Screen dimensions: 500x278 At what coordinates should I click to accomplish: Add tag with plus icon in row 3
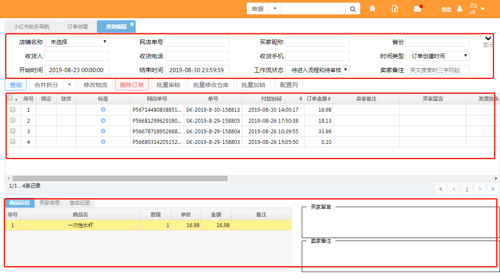(x=103, y=131)
